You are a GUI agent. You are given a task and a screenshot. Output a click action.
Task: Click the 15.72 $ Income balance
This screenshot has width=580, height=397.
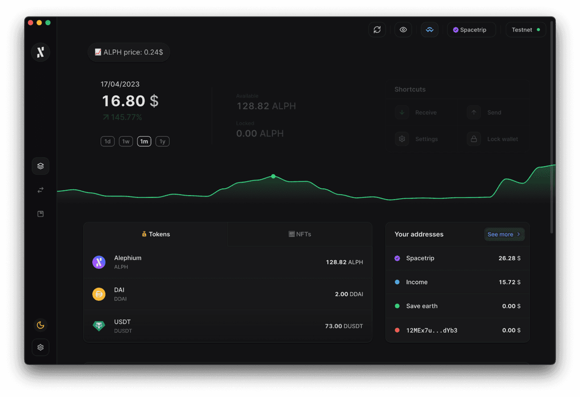pyautogui.click(x=510, y=282)
